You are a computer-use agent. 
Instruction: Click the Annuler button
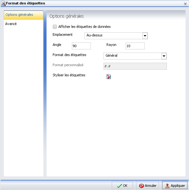pos(148,186)
